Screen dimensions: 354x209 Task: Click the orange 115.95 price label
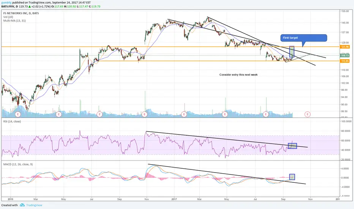(x=345, y=61)
